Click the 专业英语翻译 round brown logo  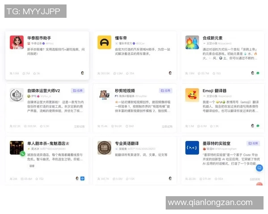[104, 148]
